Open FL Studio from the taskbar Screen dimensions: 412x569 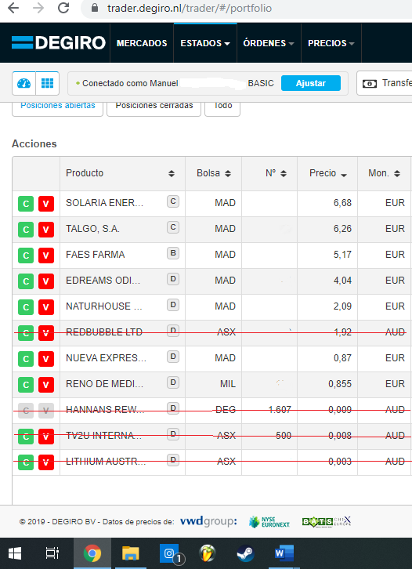pyautogui.click(x=208, y=553)
